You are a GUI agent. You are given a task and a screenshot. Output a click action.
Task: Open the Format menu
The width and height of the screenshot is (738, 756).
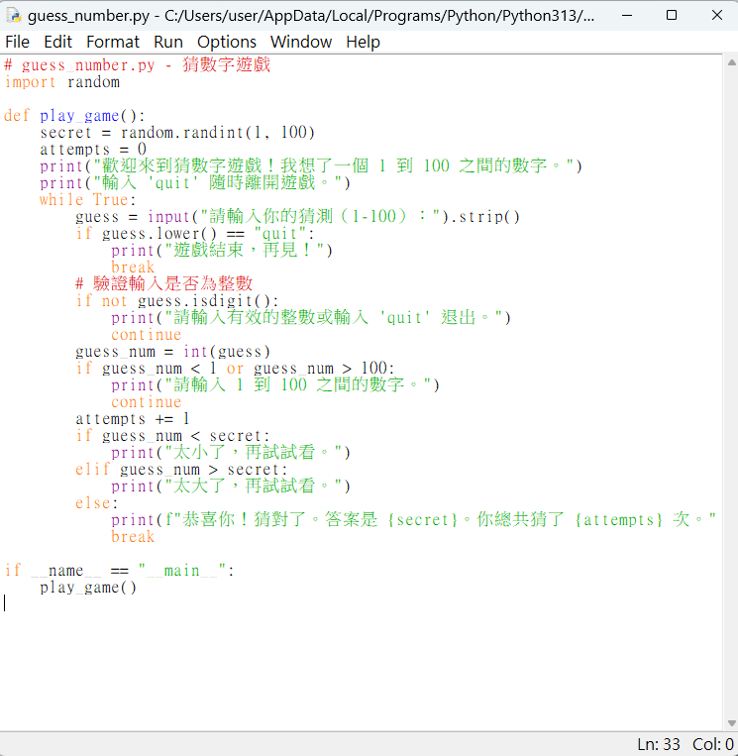click(x=113, y=42)
